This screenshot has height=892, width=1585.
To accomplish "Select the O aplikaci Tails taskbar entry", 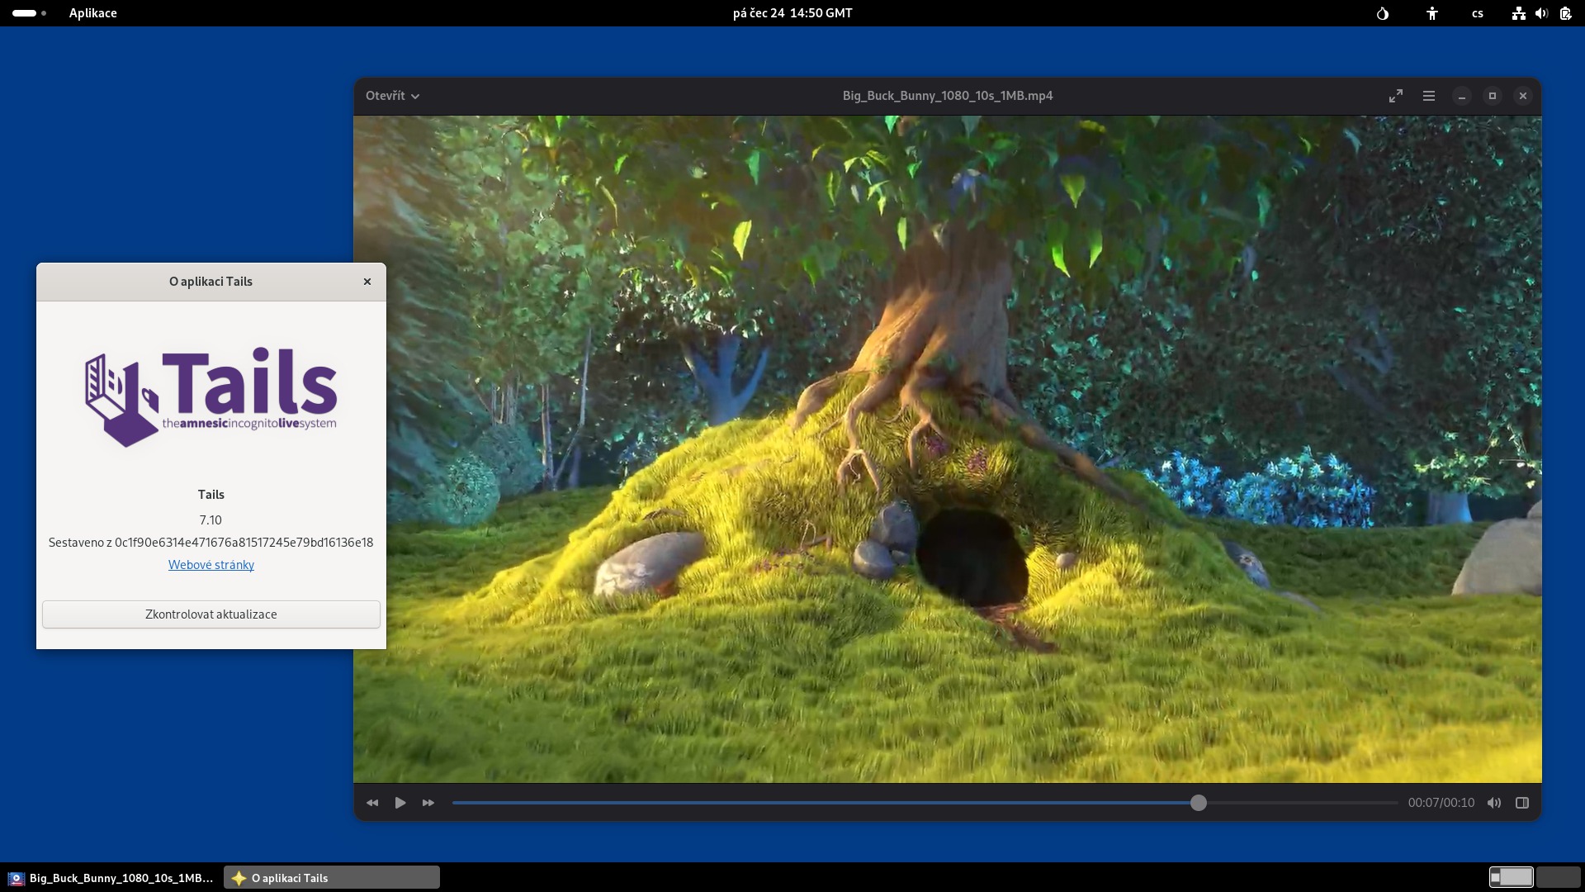I will pyautogui.click(x=331, y=878).
